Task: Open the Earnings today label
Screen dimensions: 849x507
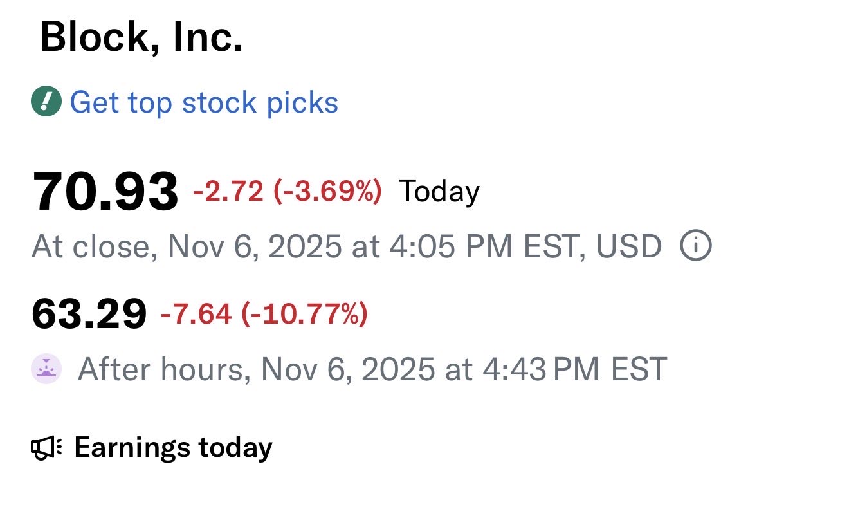Action: point(173,447)
